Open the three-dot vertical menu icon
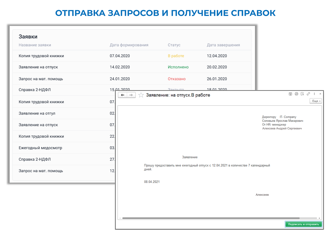333x244 pixels. pos(314,94)
